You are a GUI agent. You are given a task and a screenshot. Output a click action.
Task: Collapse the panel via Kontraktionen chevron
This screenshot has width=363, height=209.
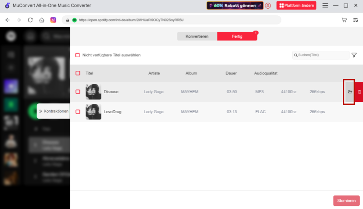(x=40, y=111)
